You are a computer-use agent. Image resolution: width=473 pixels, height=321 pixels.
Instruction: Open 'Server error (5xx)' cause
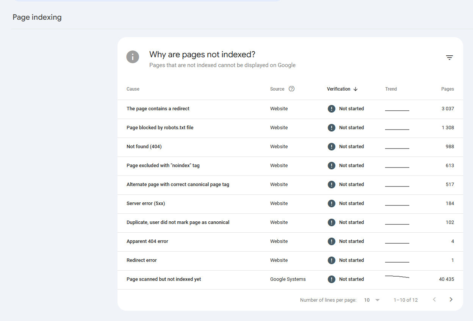point(146,204)
